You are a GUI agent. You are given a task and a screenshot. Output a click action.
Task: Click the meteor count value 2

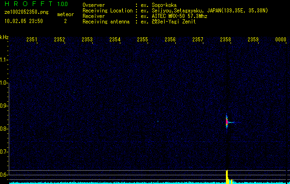tap(65, 21)
